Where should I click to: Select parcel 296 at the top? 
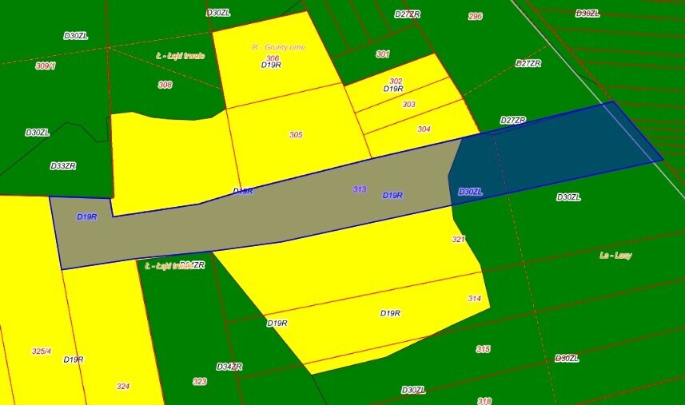pos(475,16)
